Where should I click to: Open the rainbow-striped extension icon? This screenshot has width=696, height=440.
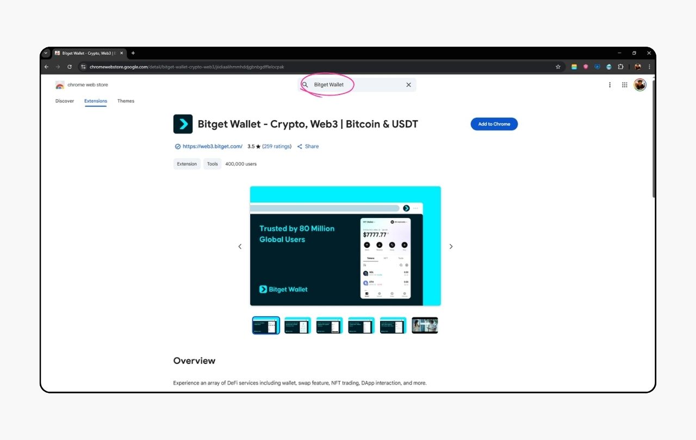[x=574, y=67]
